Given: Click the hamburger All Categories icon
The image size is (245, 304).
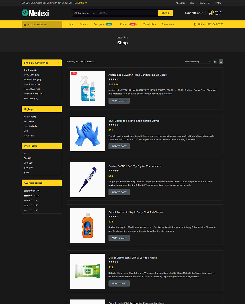Looking at the screenshot, I should click(25, 25).
